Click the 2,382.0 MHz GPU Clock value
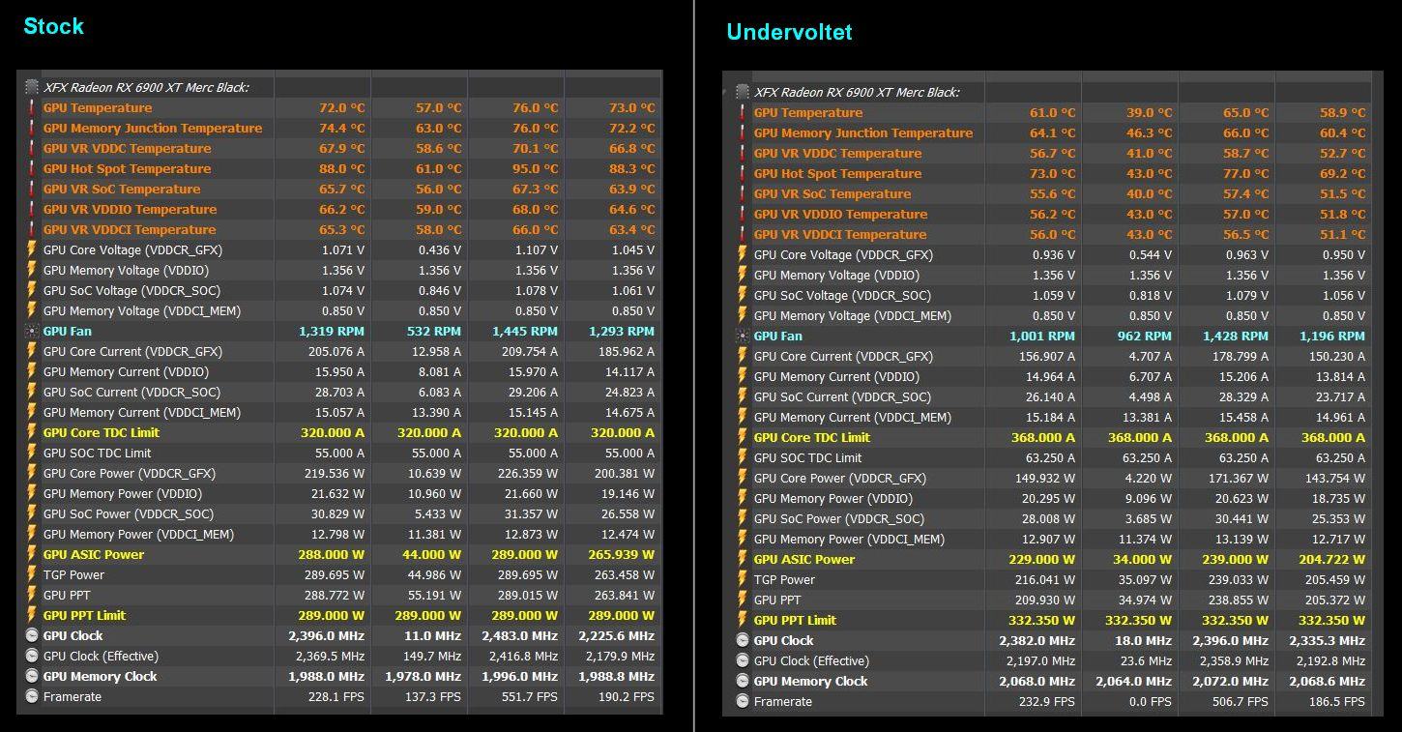 1037,640
